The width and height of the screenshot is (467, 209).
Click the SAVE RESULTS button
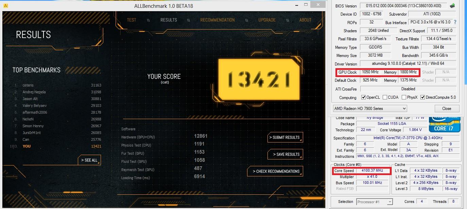[285, 154]
